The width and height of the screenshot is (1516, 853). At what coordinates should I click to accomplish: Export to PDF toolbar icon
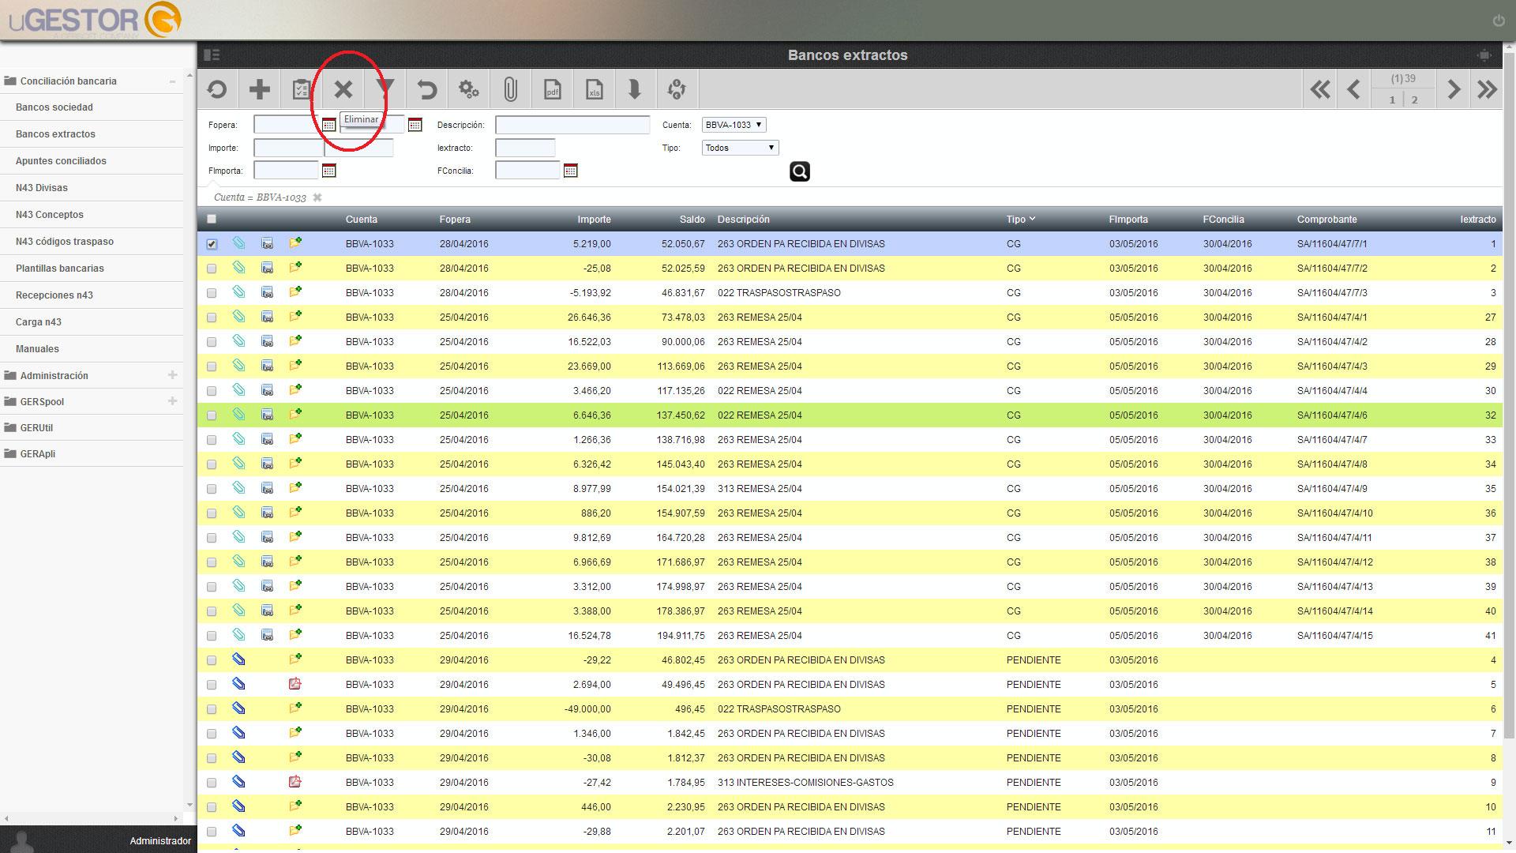click(x=553, y=89)
